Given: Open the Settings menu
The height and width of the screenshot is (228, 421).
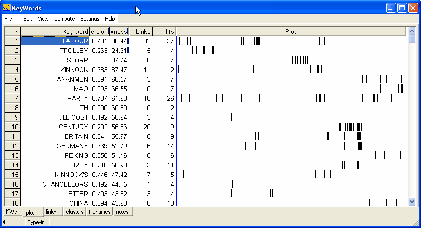Looking at the screenshot, I should pos(89,19).
